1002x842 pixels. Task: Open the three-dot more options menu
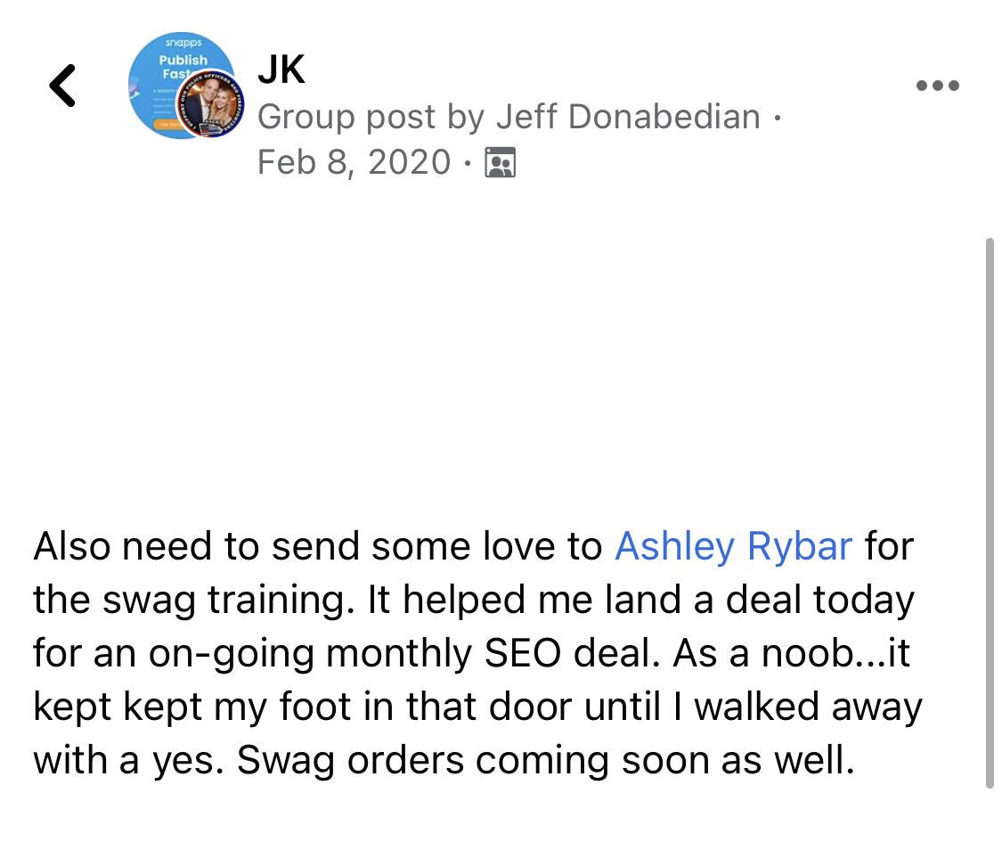[937, 86]
